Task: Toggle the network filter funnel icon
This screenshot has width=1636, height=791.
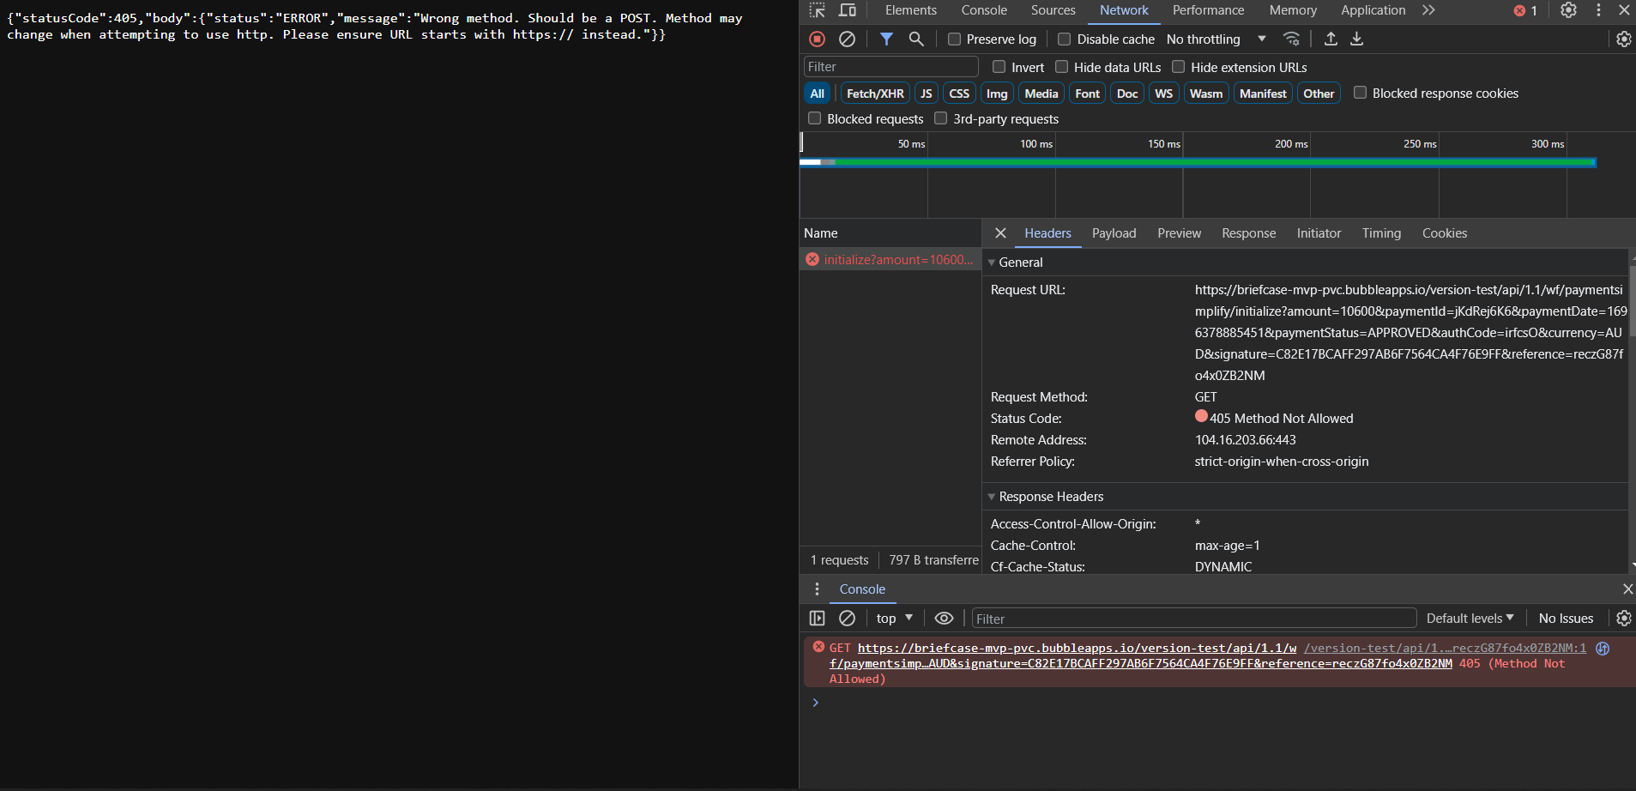Action: point(886,39)
